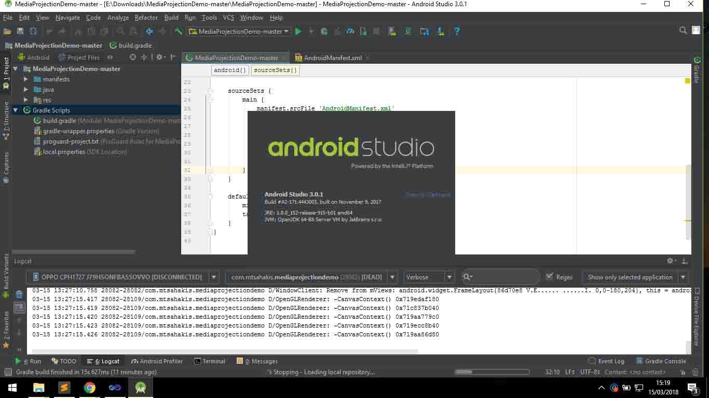709x398 pixels.
Task: Open the Gradle Console button
Action: [x=660, y=361]
